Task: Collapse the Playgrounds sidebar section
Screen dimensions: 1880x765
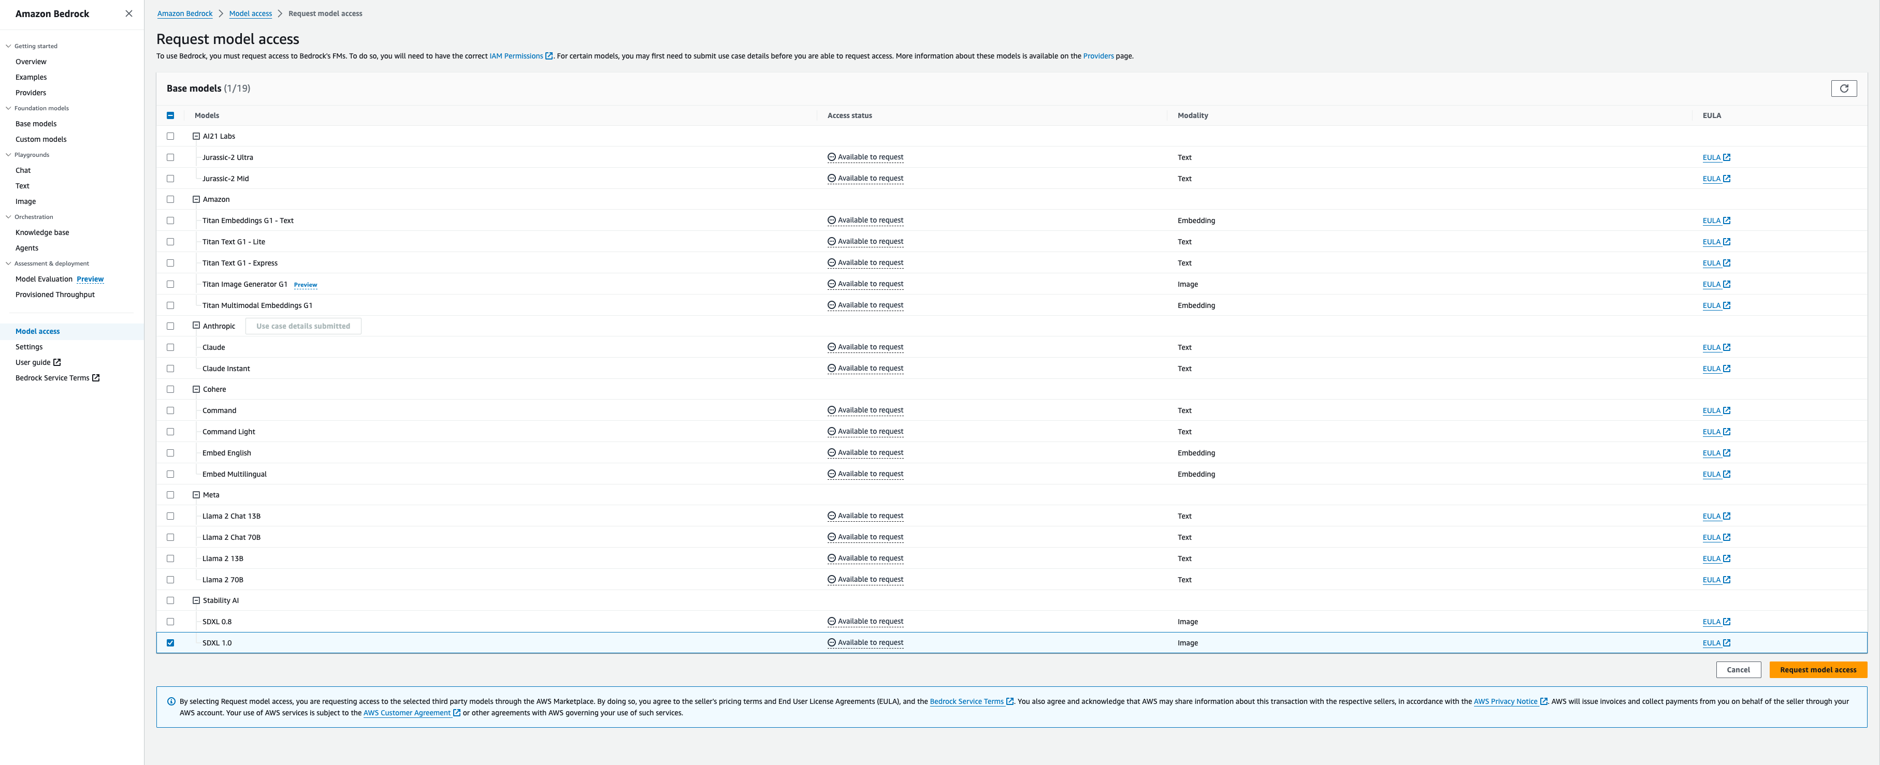Action: pos(8,155)
